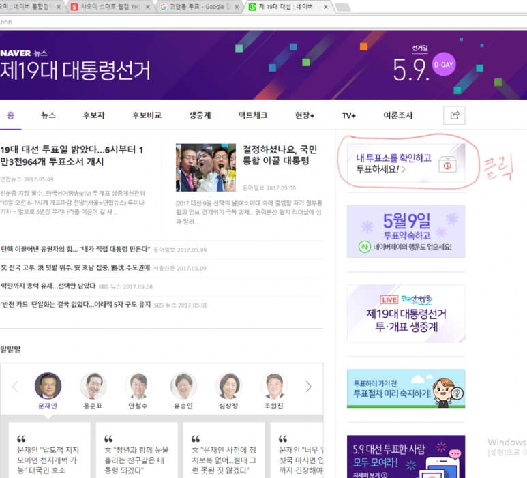Close the Xiaomi smart health tab
This screenshot has width=527, height=478.
pyautogui.click(x=147, y=7)
